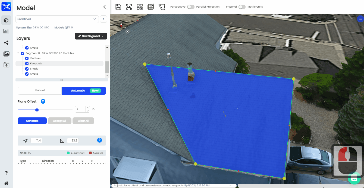Open the upload folder sidebar icon
This screenshot has height=188, width=364.
pos(6,65)
